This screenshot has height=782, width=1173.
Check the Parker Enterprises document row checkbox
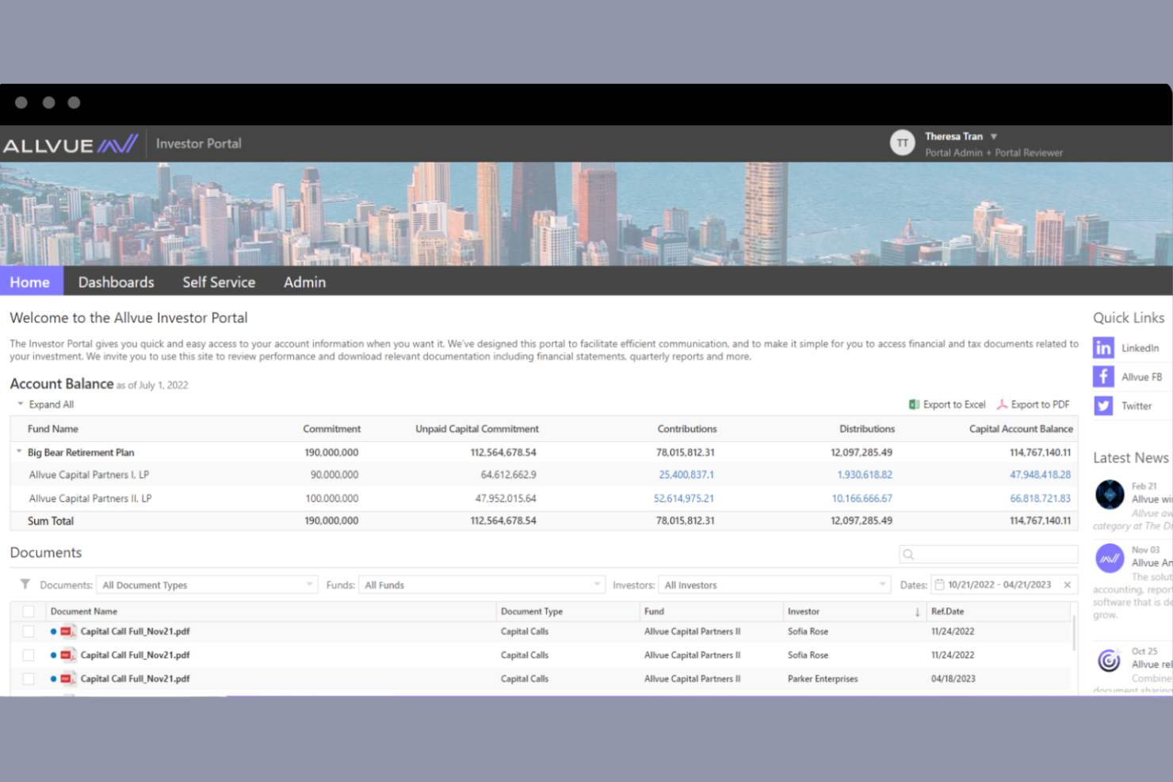[x=29, y=679]
